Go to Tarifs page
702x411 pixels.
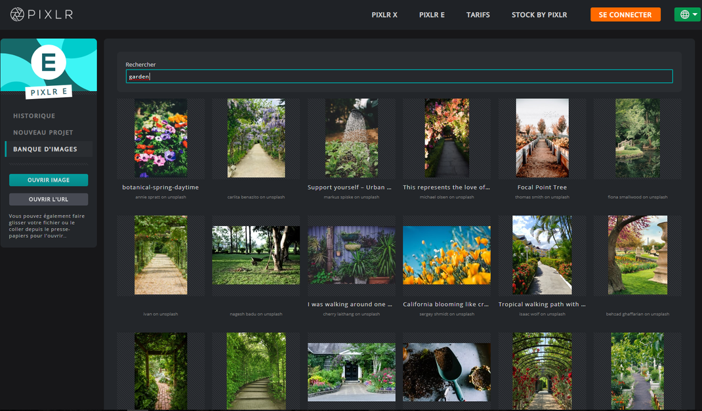(x=478, y=15)
